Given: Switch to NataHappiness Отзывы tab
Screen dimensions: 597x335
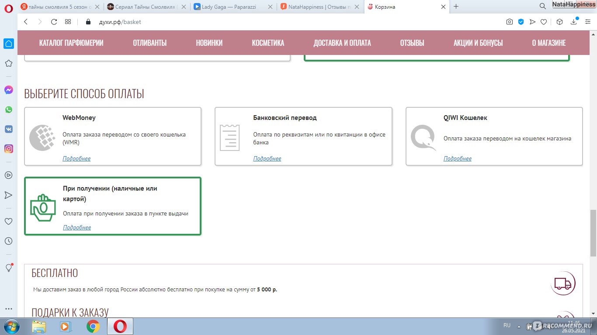Looking at the screenshot, I should pyautogui.click(x=320, y=7).
